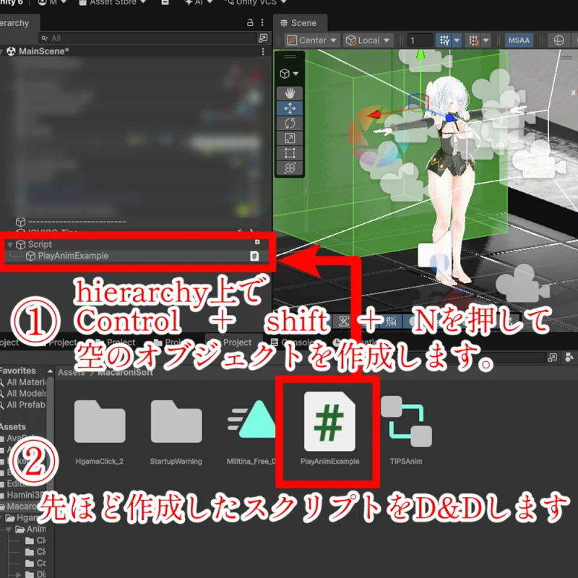578x578 pixels.
Task: Open the Center pivot mode dropdown
Action: point(312,40)
